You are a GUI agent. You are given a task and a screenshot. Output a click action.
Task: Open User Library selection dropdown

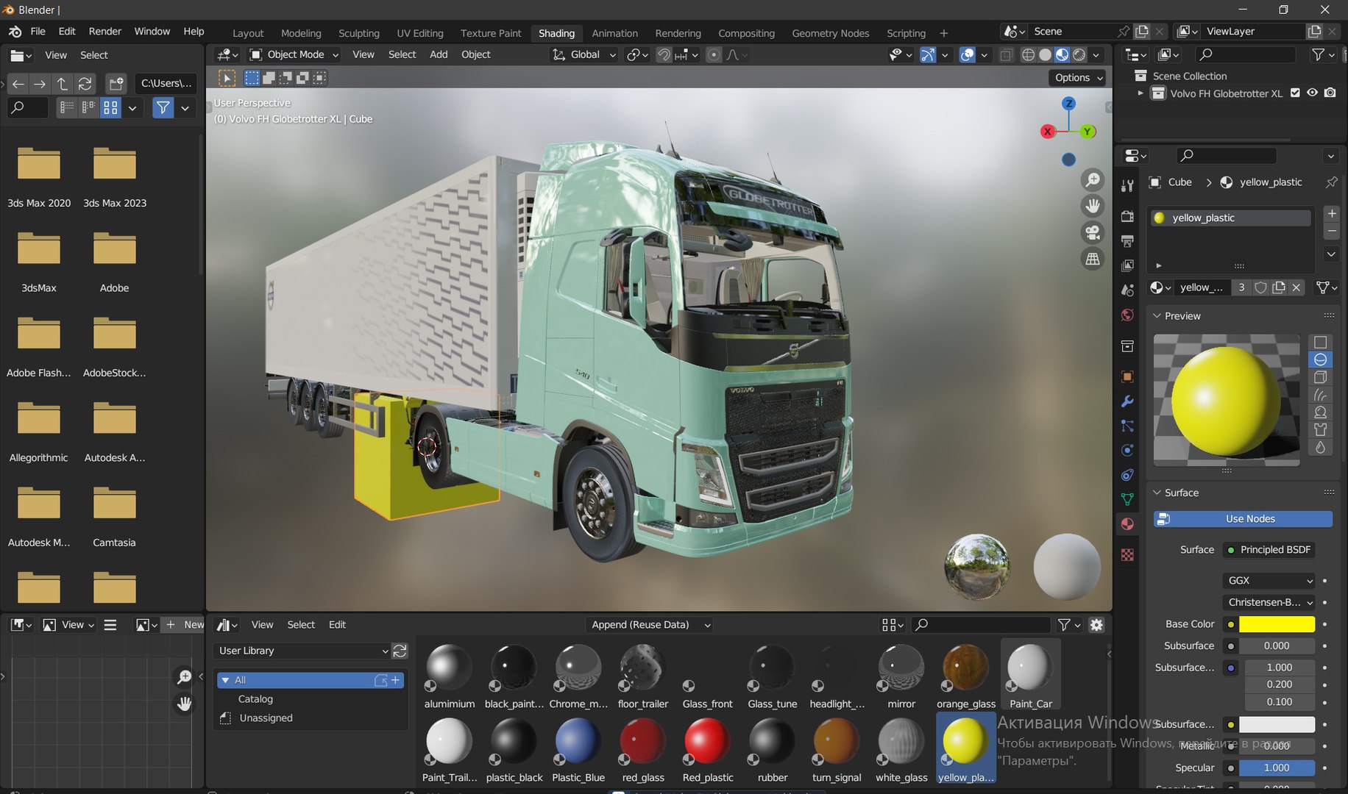point(302,651)
